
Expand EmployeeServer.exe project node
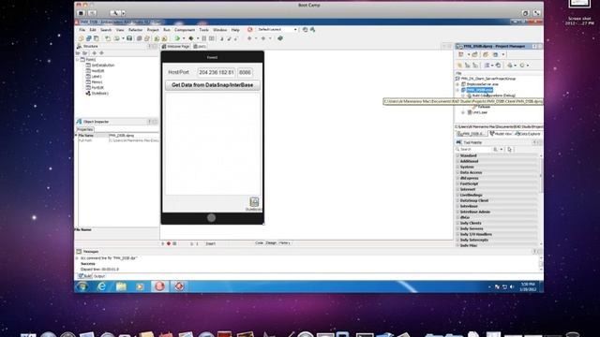point(457,84)
